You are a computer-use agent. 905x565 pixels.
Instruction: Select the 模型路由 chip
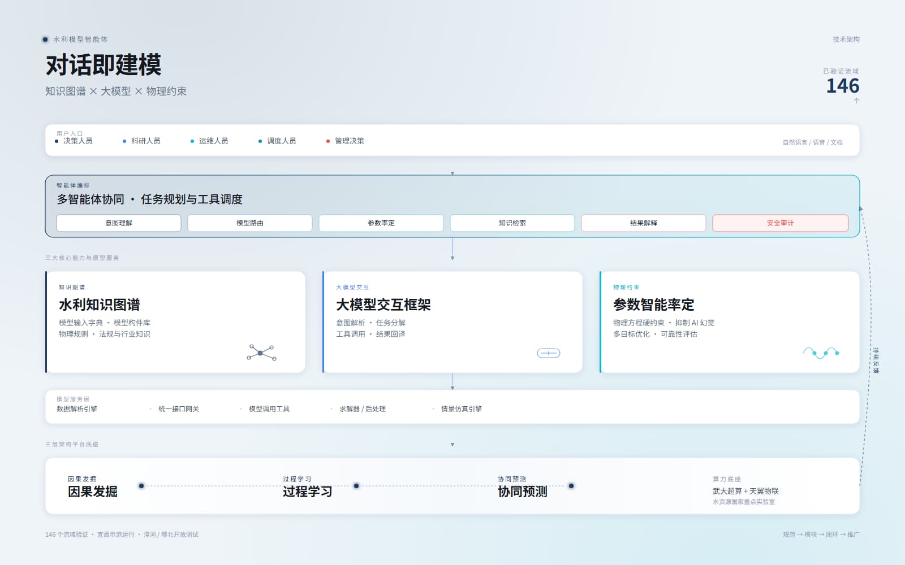click(250, 223)
